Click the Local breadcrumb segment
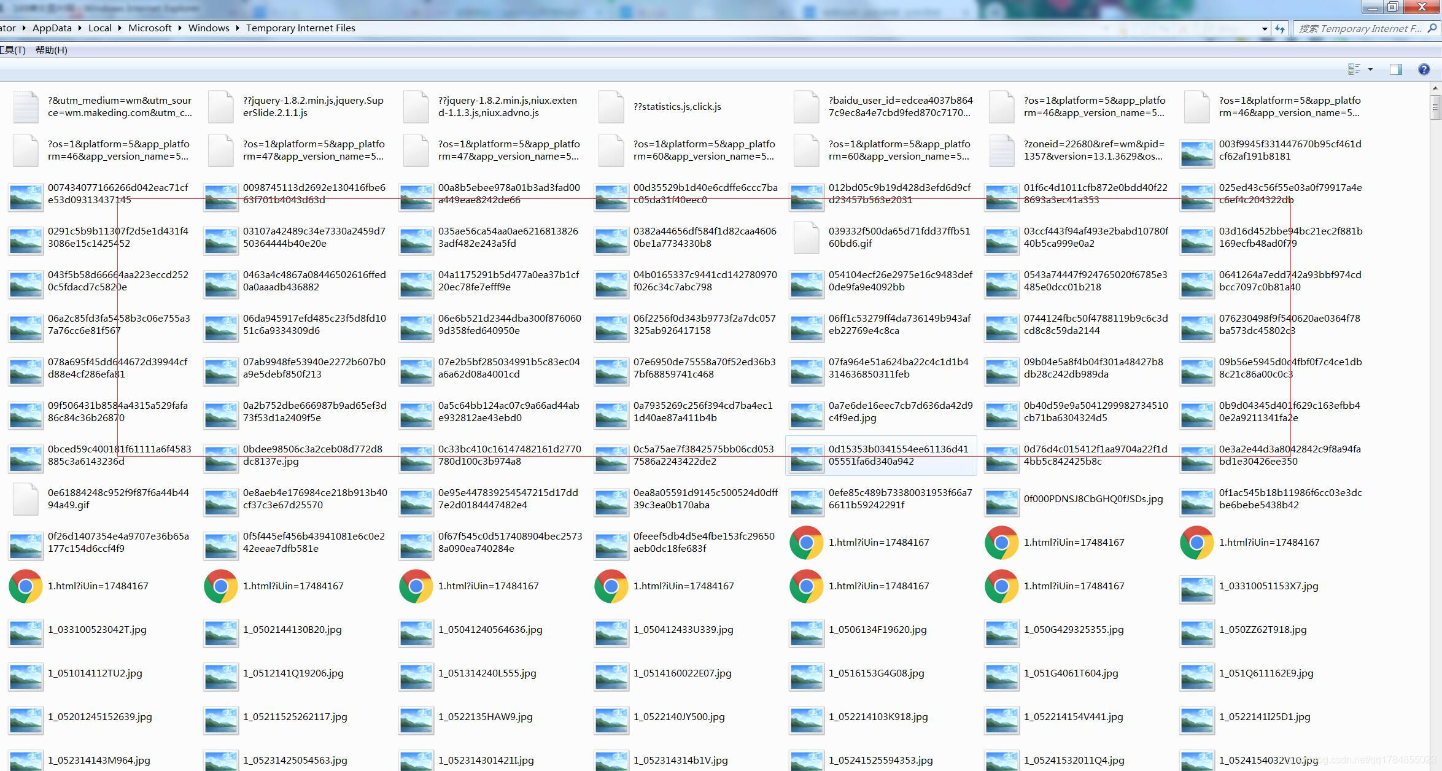The image size is (1442, 771). (99, 28)
